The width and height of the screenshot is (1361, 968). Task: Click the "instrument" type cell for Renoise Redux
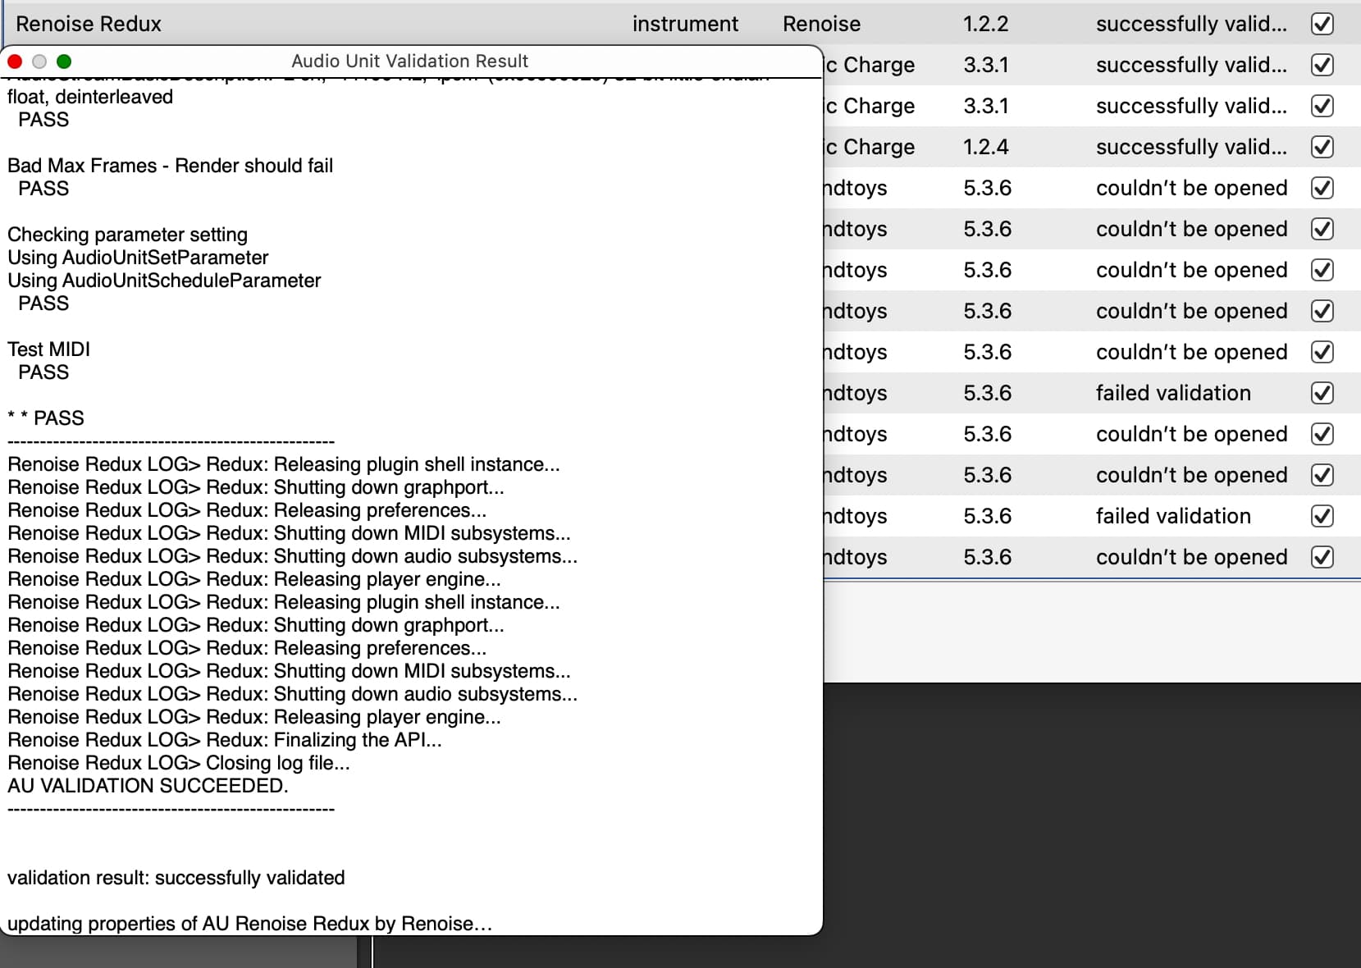pyautogui.click(x=685, y=24)
